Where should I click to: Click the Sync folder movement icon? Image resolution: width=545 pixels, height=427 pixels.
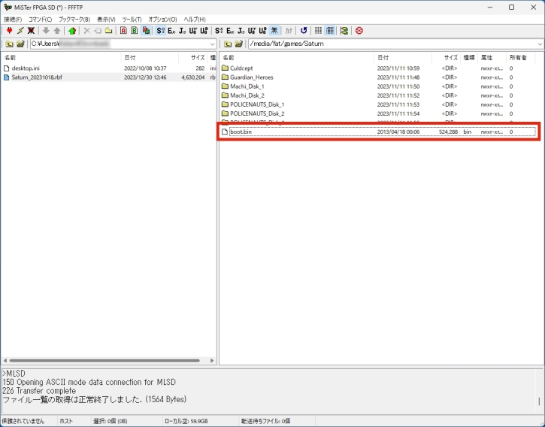pos(344,31)
